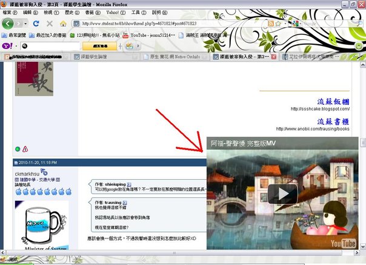Open the 檢視 (View) menu

[x=52, y=12]
